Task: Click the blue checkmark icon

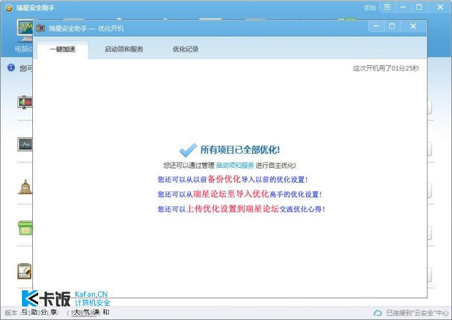Action: (x=188, y=150)
